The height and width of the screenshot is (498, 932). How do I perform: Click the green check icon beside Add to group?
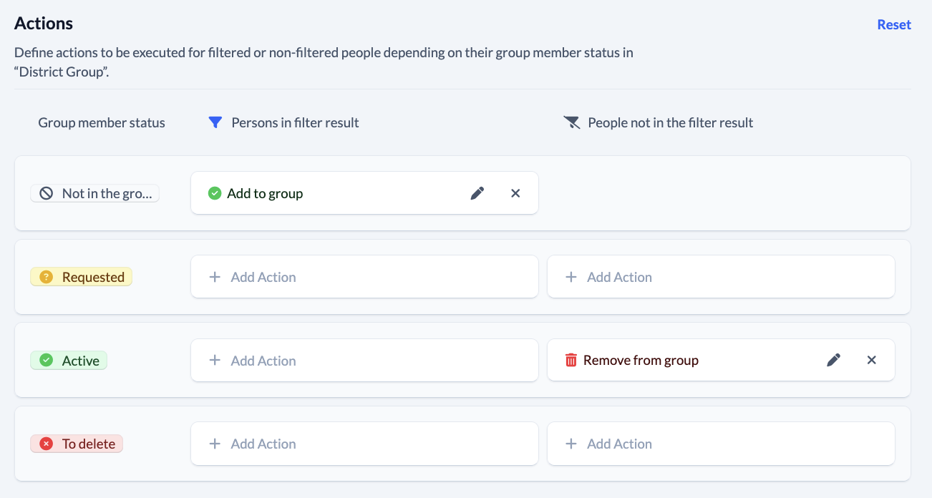pos(214,193)
